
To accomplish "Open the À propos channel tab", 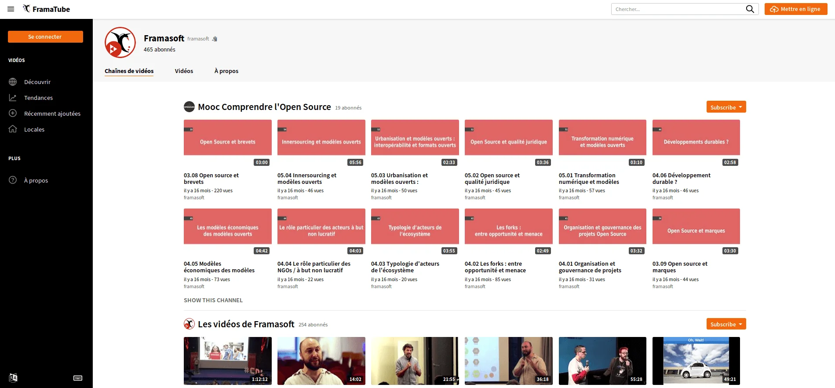I will tap(226, 71).
